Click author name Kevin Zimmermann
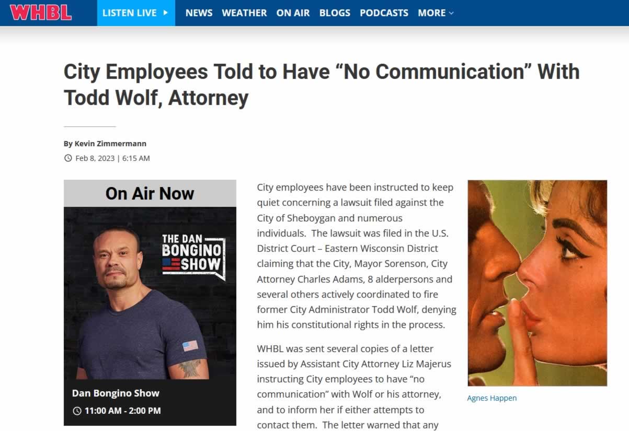Screen dimensions: 629x431 (x=110, y=144)
